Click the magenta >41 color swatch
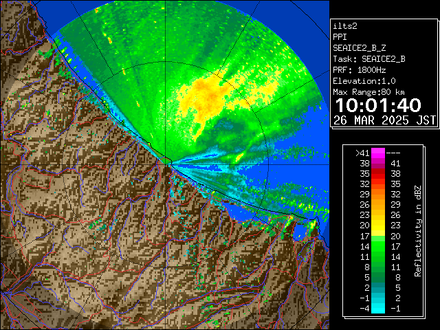The width and height of the screenshot is (440, 330). coord(378,153)
